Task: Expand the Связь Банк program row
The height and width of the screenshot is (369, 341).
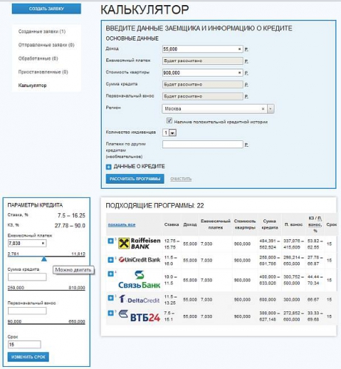Action: [x=111, y=274]
